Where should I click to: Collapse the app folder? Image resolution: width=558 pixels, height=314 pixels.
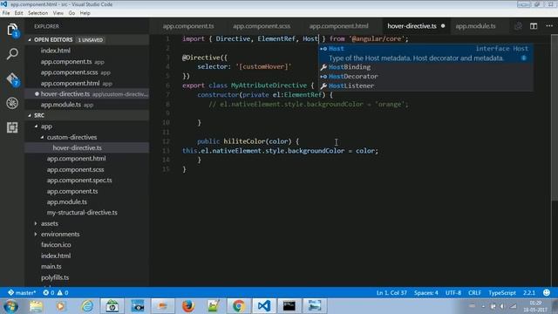point(36,126)
